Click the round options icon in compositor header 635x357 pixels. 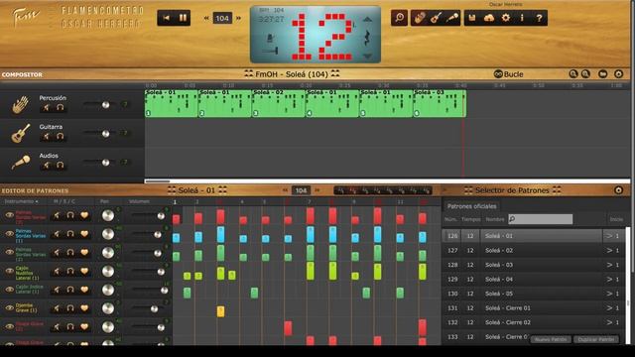point(618,74)
